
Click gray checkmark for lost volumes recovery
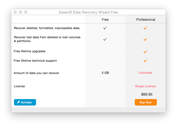click(105, 39)
